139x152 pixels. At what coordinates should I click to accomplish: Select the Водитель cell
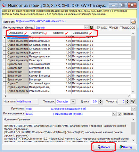39,53
